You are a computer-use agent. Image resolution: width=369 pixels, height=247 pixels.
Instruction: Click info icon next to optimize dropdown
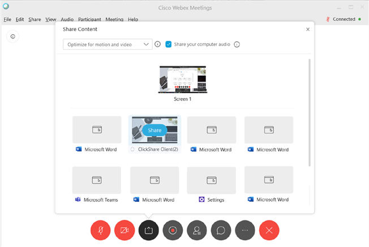[x=158, y=44]
